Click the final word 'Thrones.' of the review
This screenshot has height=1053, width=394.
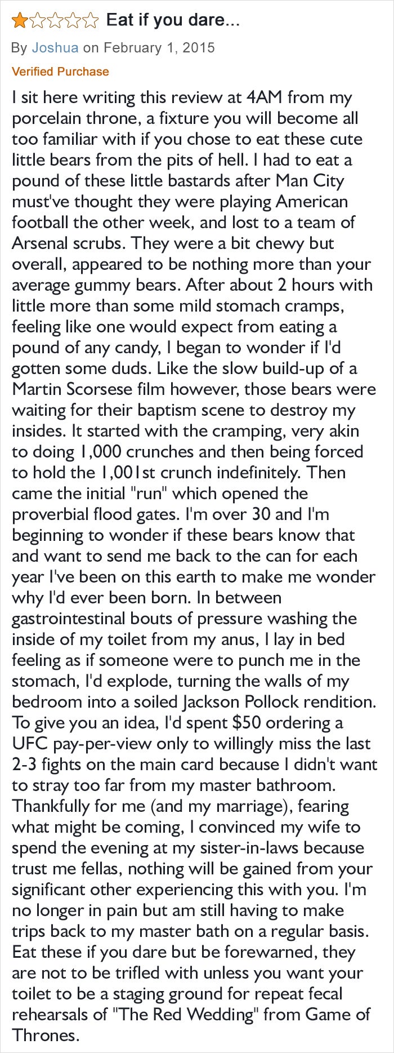44,1036
